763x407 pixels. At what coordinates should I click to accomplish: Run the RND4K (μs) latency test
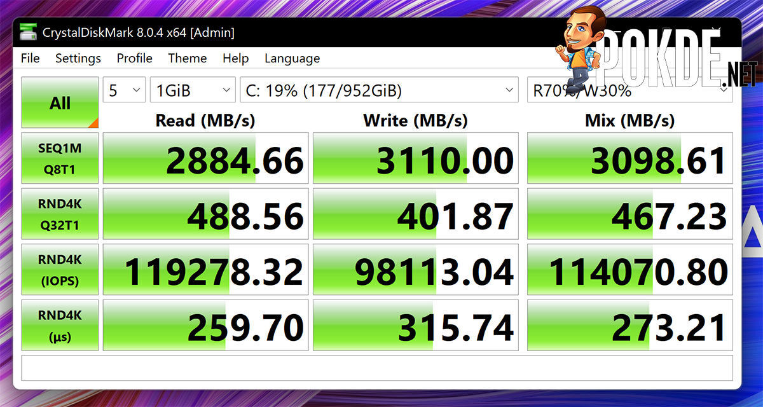[x=60, y=325]
